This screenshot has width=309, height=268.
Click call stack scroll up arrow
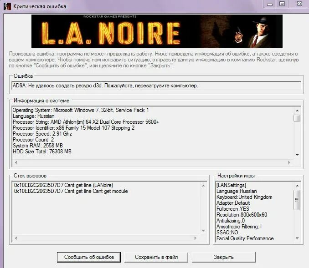click(203, 186)
